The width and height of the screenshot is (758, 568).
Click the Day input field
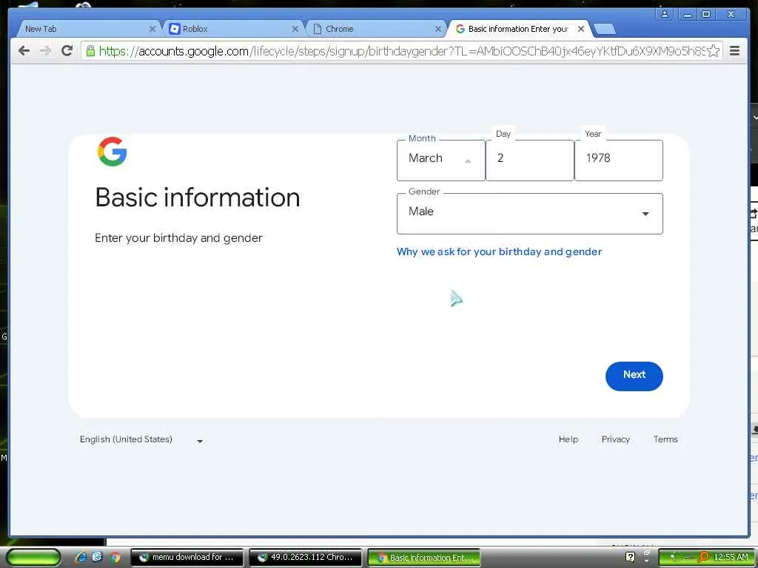pos(529,160)
